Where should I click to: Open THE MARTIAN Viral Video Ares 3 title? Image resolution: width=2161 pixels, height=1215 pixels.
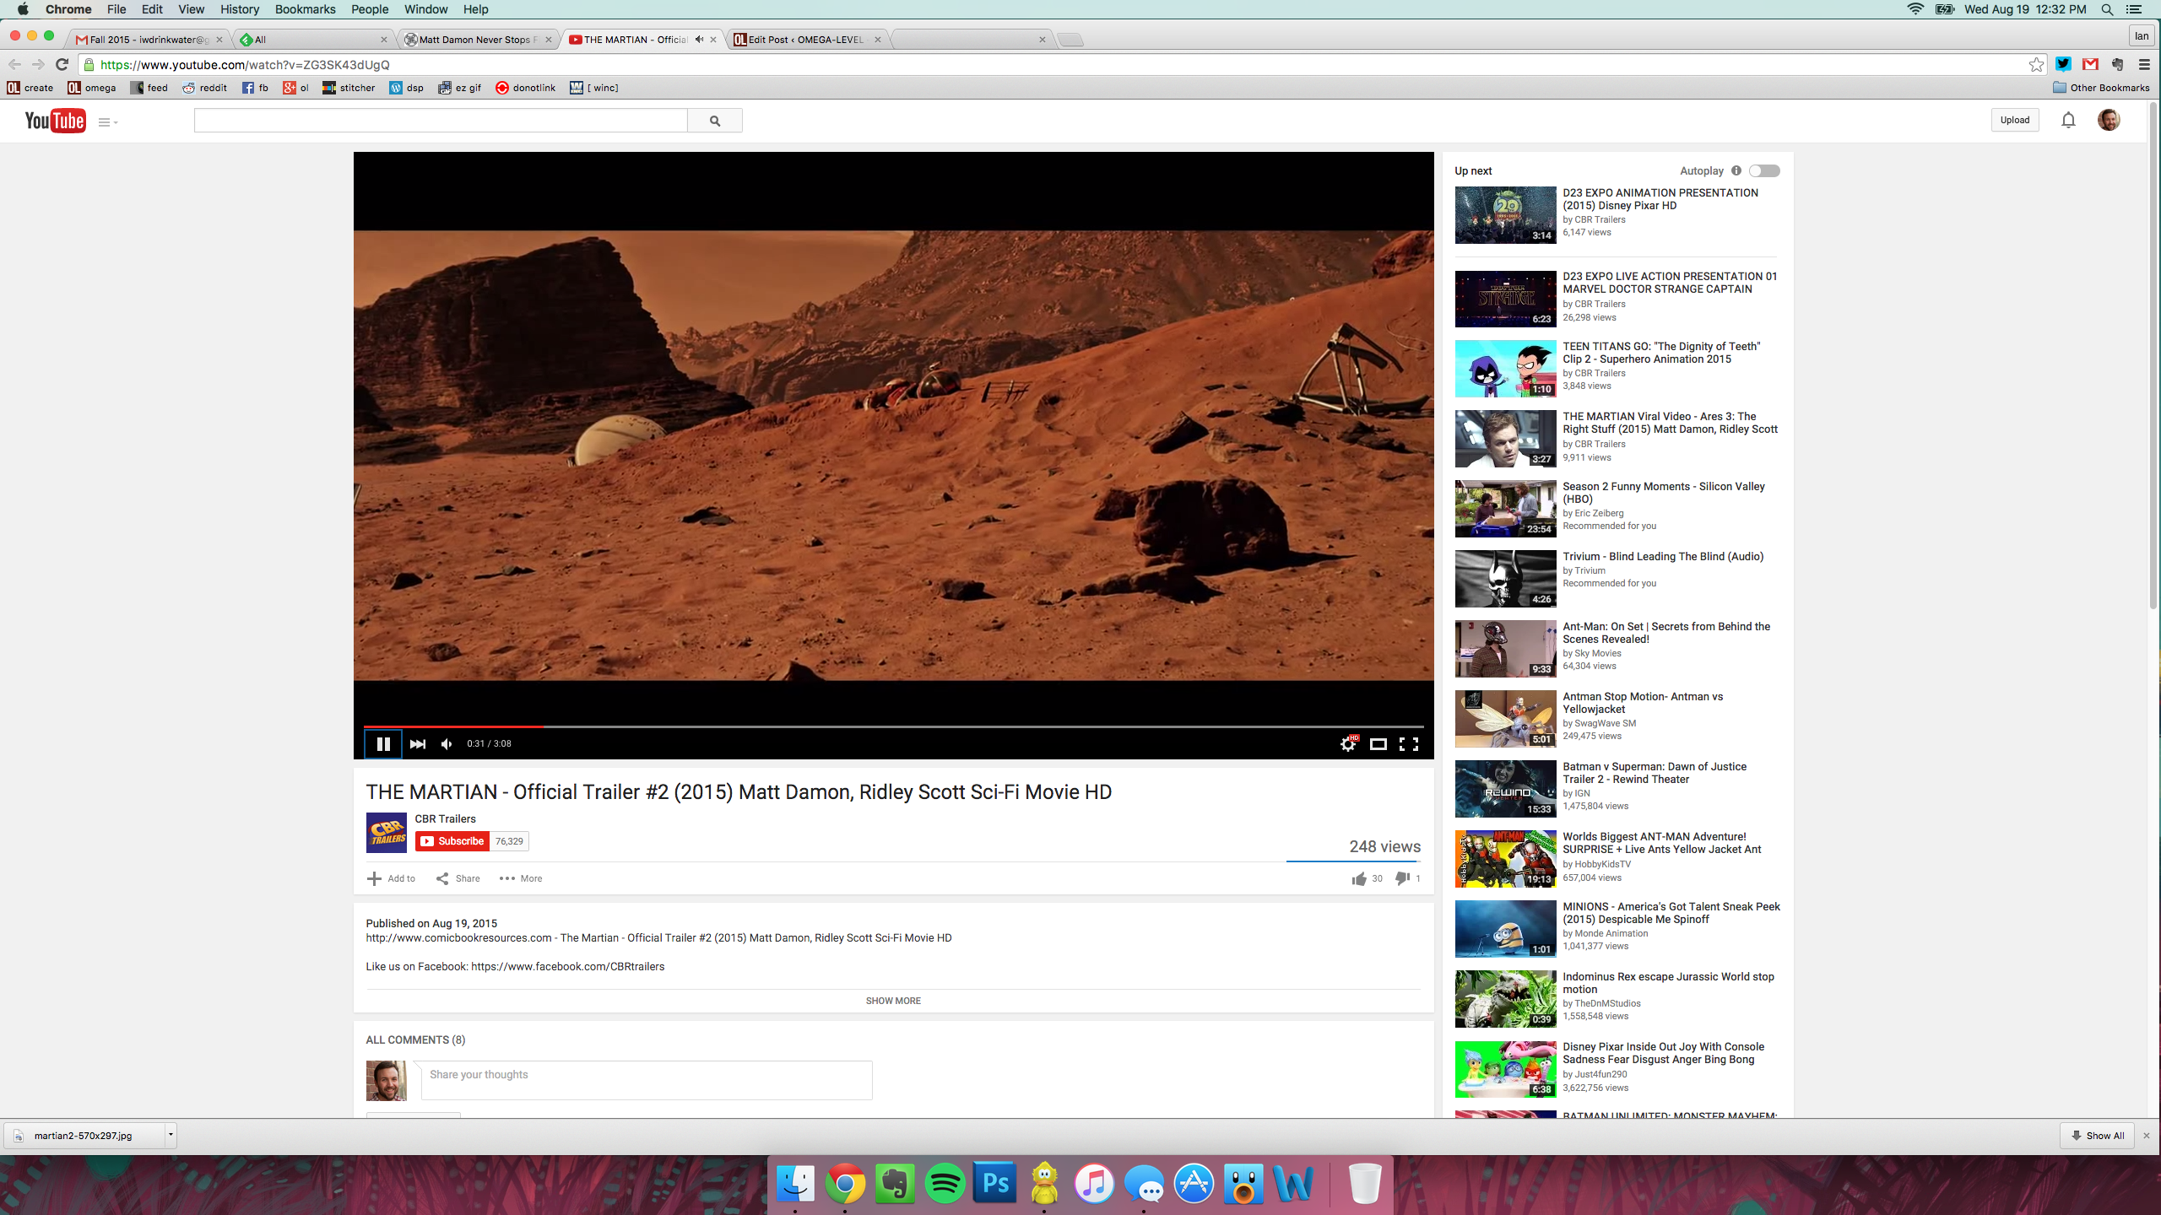click(1670, 423)
